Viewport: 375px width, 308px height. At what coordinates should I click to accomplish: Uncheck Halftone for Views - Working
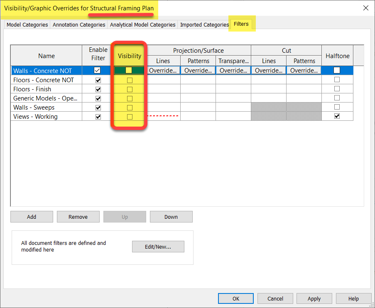point(337,117)
